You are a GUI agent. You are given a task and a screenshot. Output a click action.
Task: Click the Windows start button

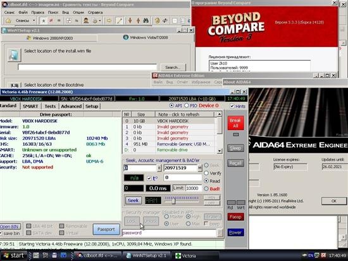pyautogui.click(x=13, y=255)
